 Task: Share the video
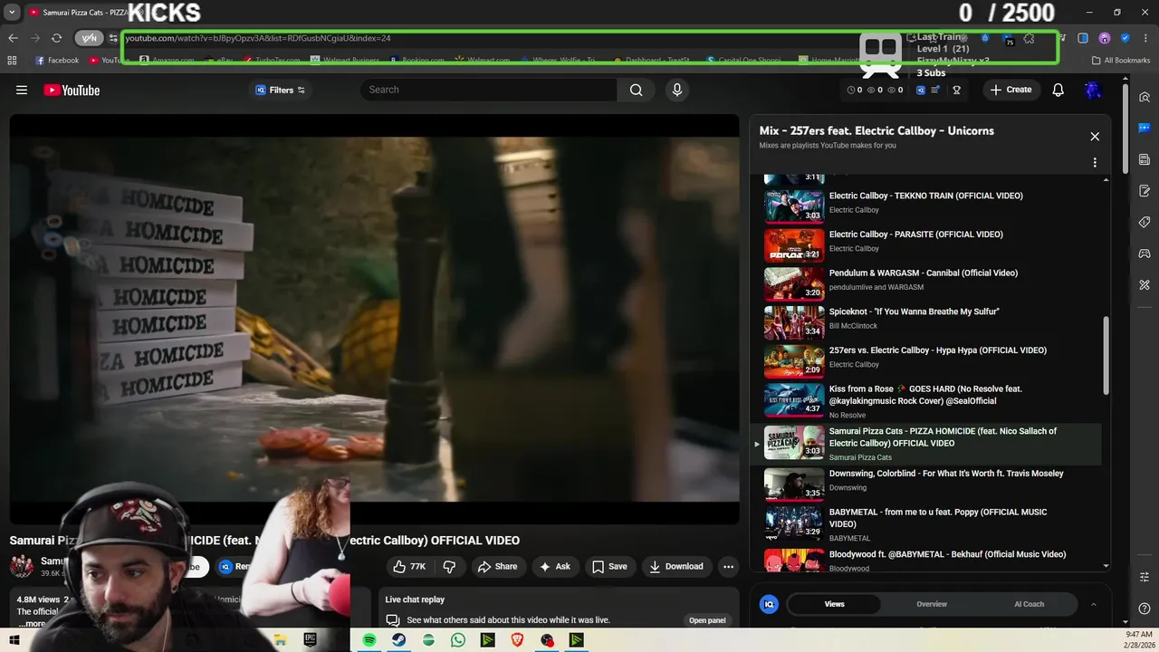click(x=497, y=567)
